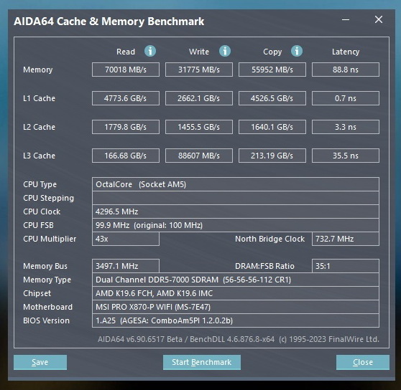401x390 pixels.
Task: Minimize the AIDA64 benchmark window
Action: (346, 19)
